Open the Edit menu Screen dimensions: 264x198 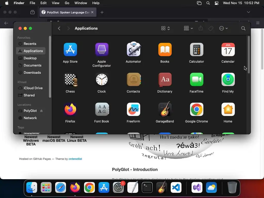point(43,3)
